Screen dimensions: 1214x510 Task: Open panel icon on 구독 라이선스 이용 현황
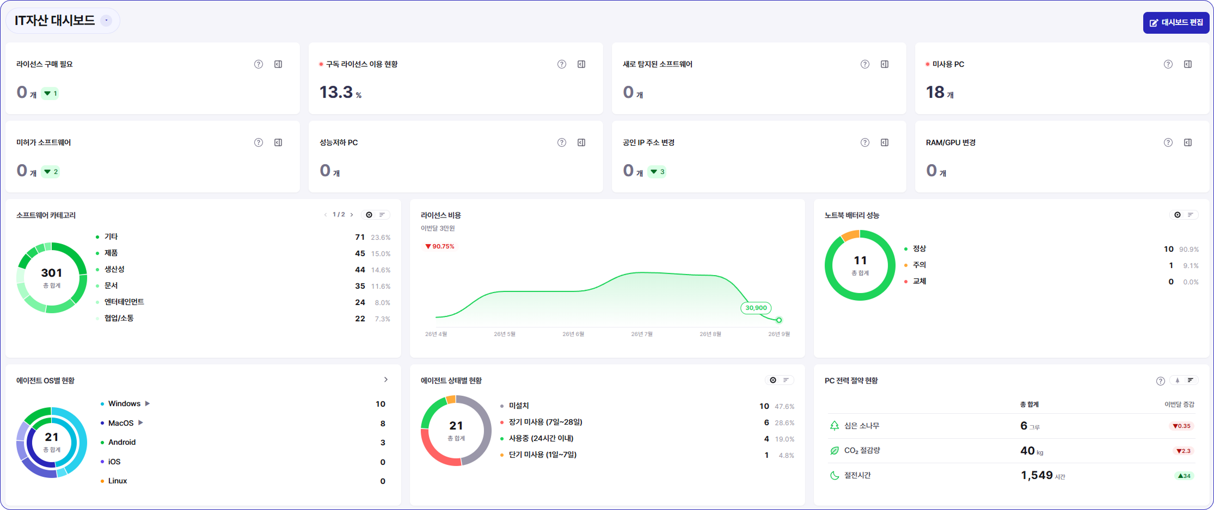[581, 64]
